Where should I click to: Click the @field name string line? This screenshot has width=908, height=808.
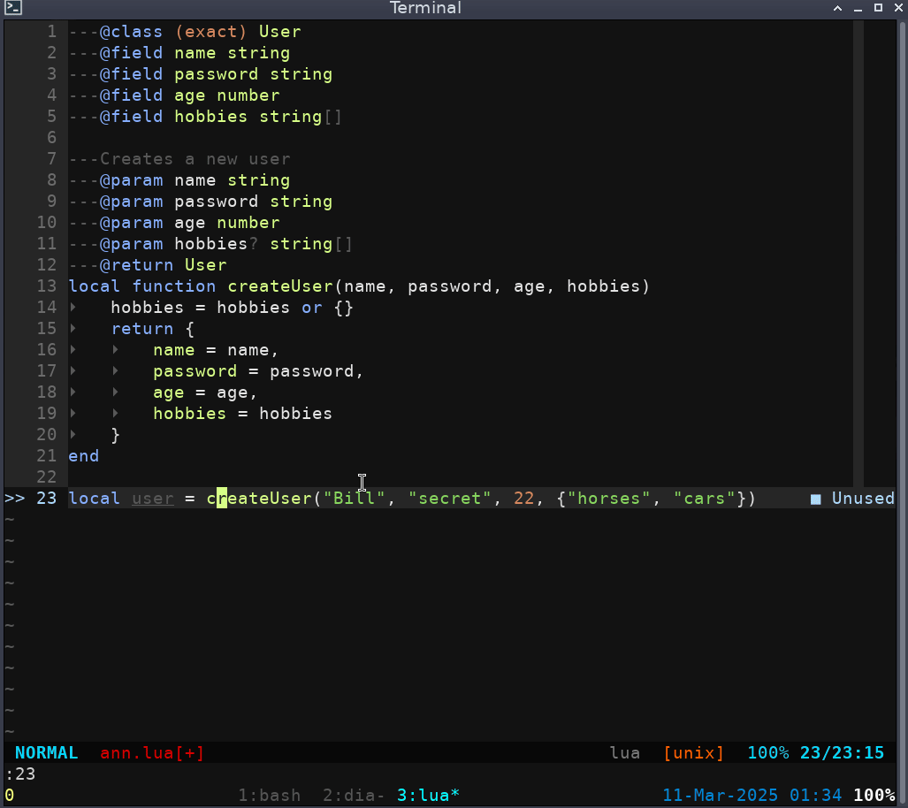(x=179, y=53)
